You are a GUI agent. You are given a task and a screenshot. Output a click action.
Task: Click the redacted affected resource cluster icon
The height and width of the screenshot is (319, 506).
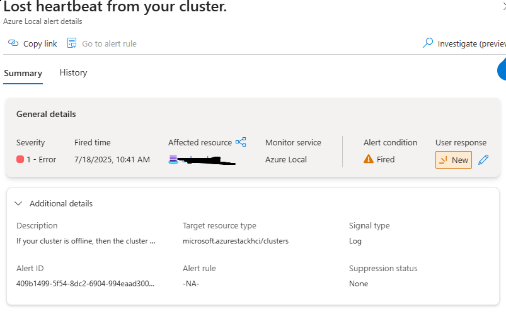pos(173,160)
